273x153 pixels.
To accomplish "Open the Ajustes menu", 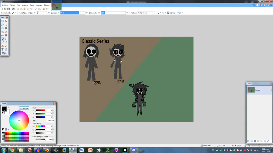I will coord(39,5).
